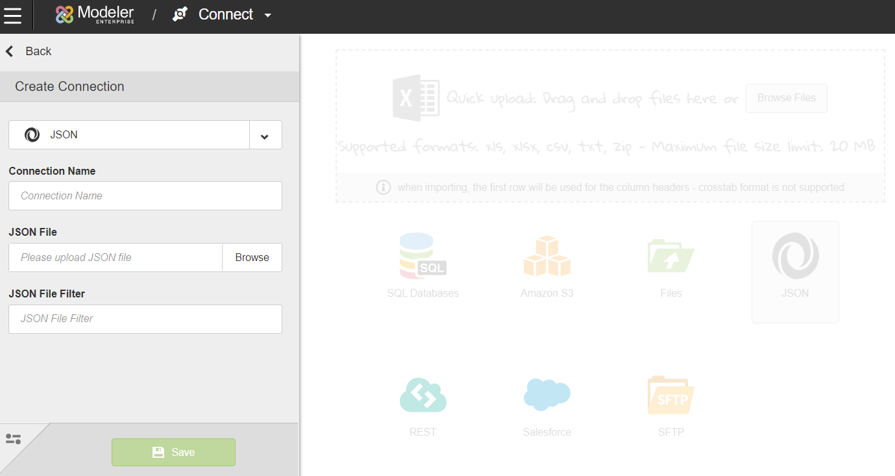
Task: Click into the JSON File Filter field
Action: 145,319
